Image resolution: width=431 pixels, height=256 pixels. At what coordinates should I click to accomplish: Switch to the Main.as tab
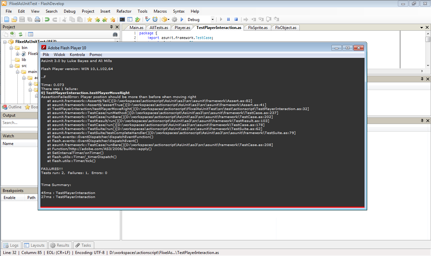pos(136,28)
